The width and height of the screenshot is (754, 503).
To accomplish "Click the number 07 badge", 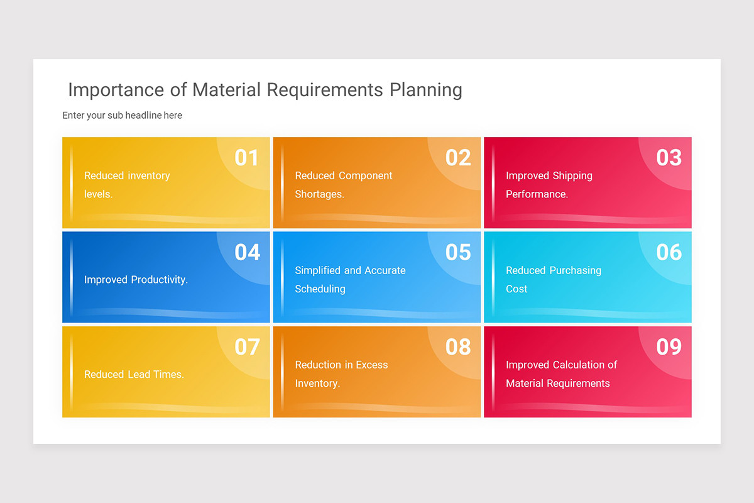I will (x=246, y=347).
